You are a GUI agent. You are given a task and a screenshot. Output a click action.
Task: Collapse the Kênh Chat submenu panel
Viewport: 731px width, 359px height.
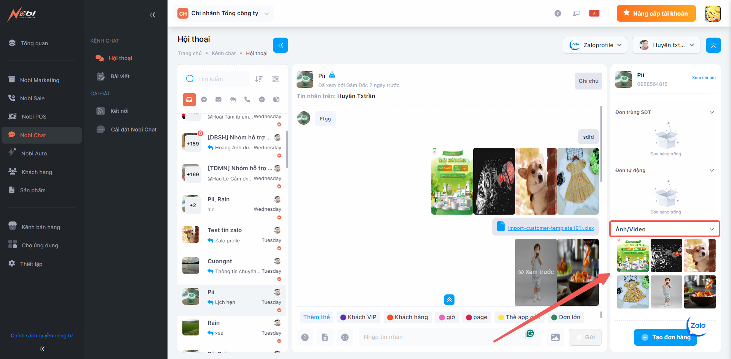click(x=153, y=15)
